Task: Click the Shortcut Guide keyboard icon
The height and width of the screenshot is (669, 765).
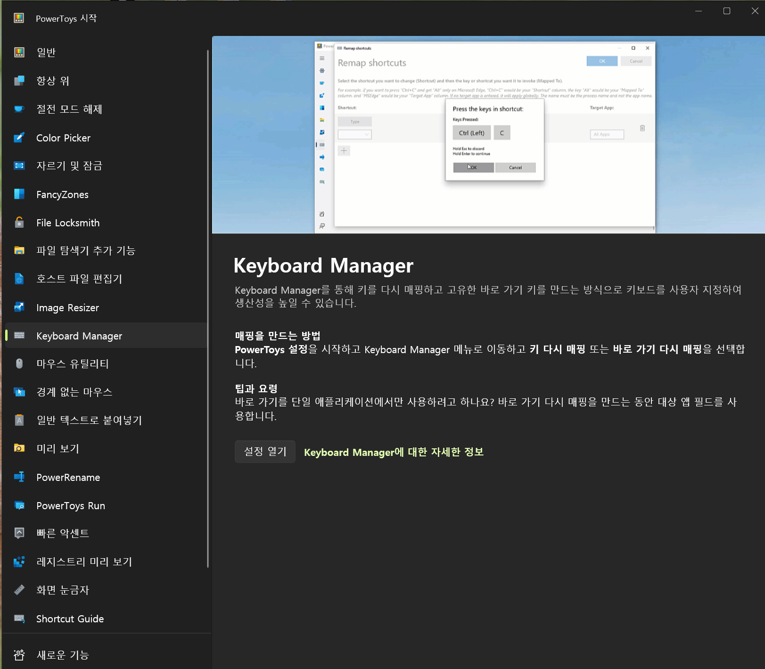Action: (x=19, y=619)
